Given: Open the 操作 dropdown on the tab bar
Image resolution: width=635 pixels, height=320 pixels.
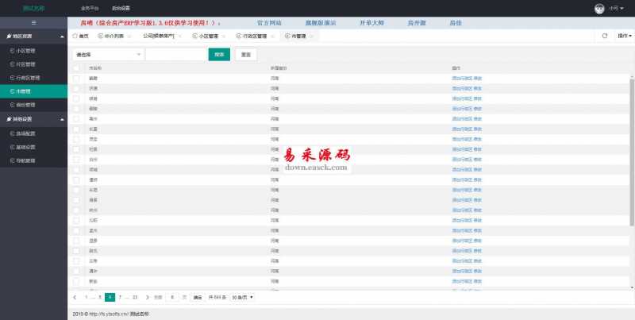Looking at the screenshot, I should [624, 36].
